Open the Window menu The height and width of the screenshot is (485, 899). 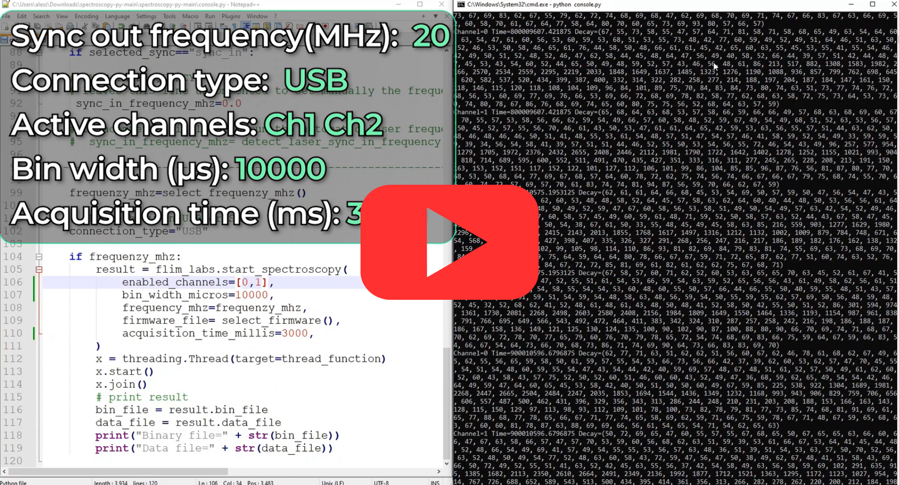click(257, 16)
